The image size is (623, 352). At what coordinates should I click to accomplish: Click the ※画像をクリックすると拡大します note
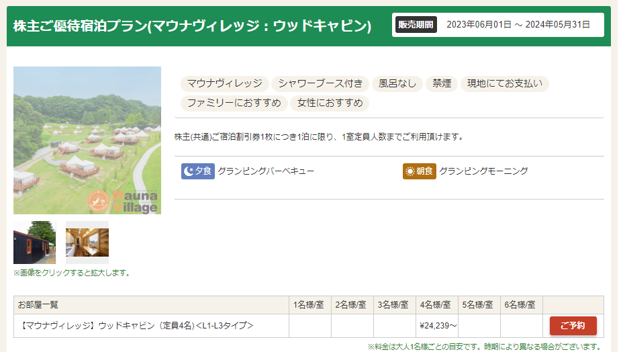point(72,273)
